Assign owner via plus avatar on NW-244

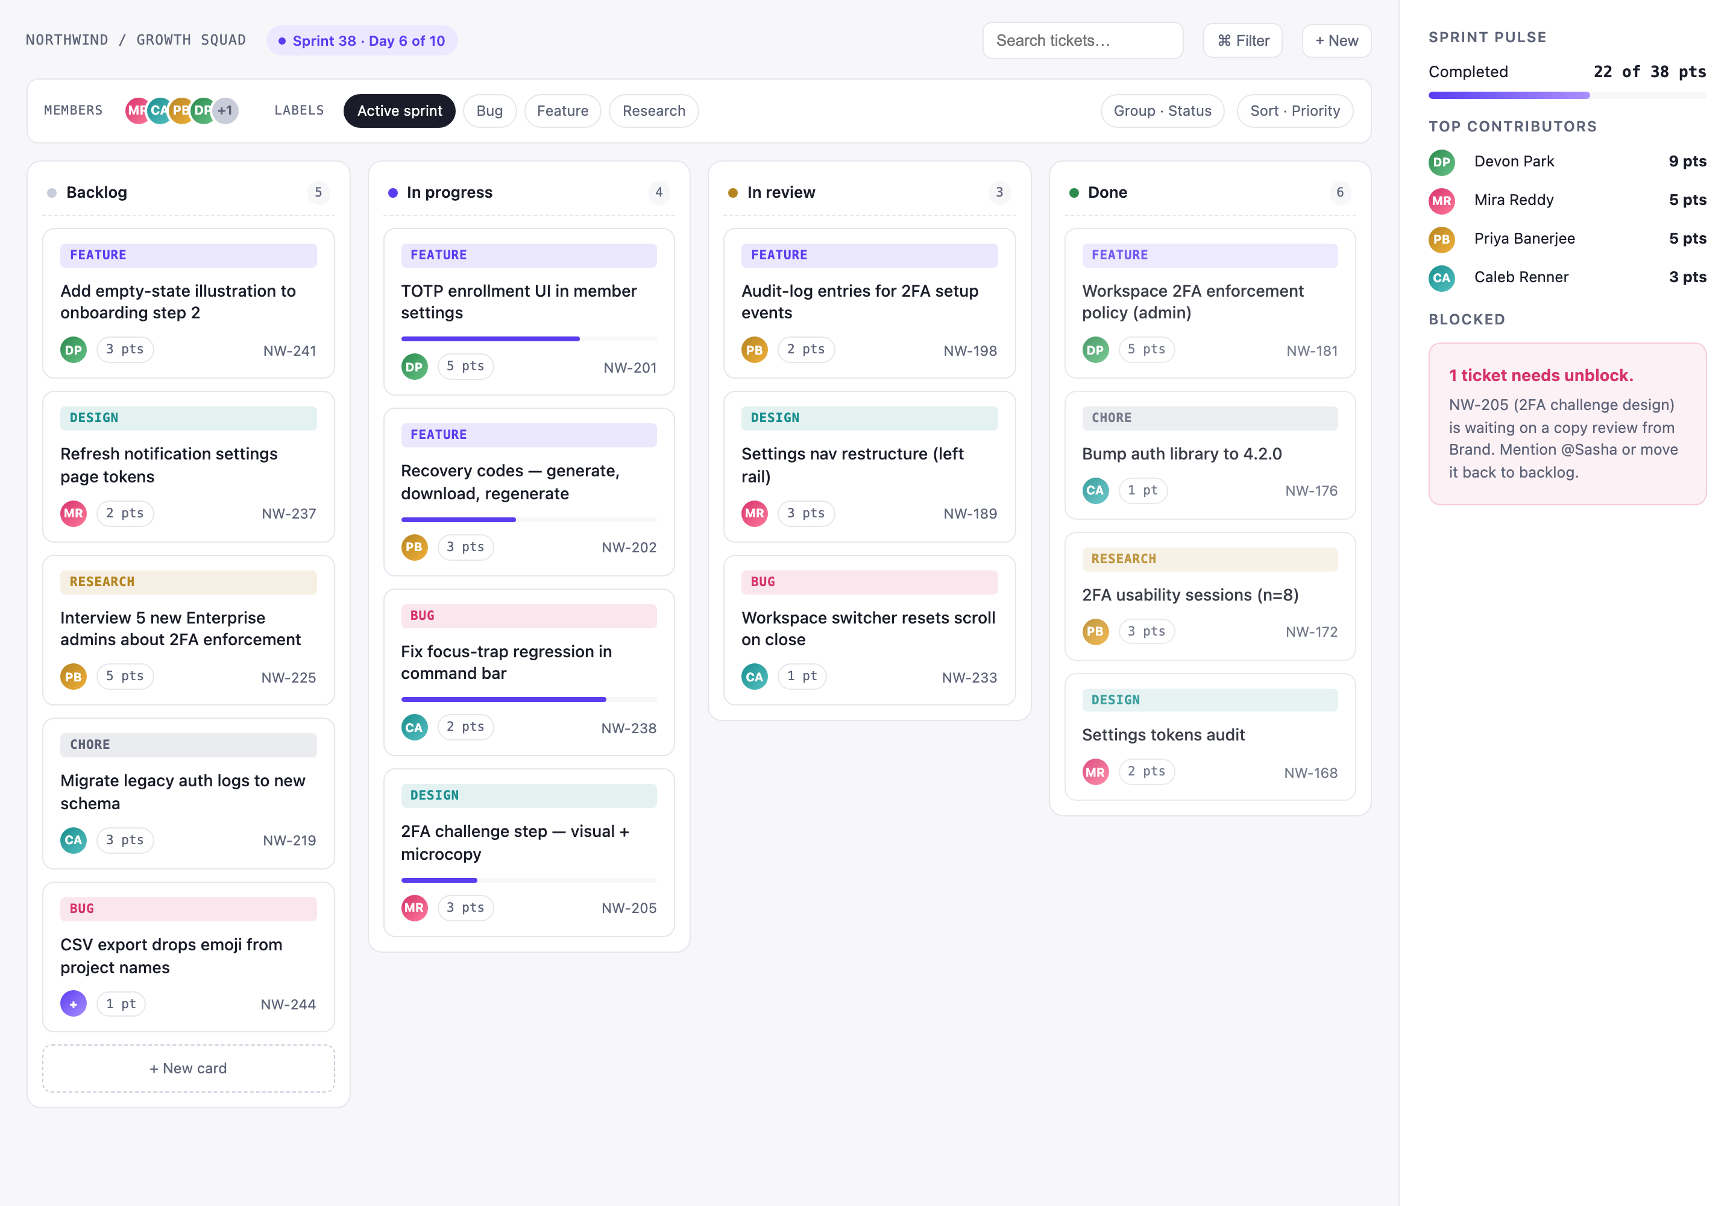[x=74, y=1004]
